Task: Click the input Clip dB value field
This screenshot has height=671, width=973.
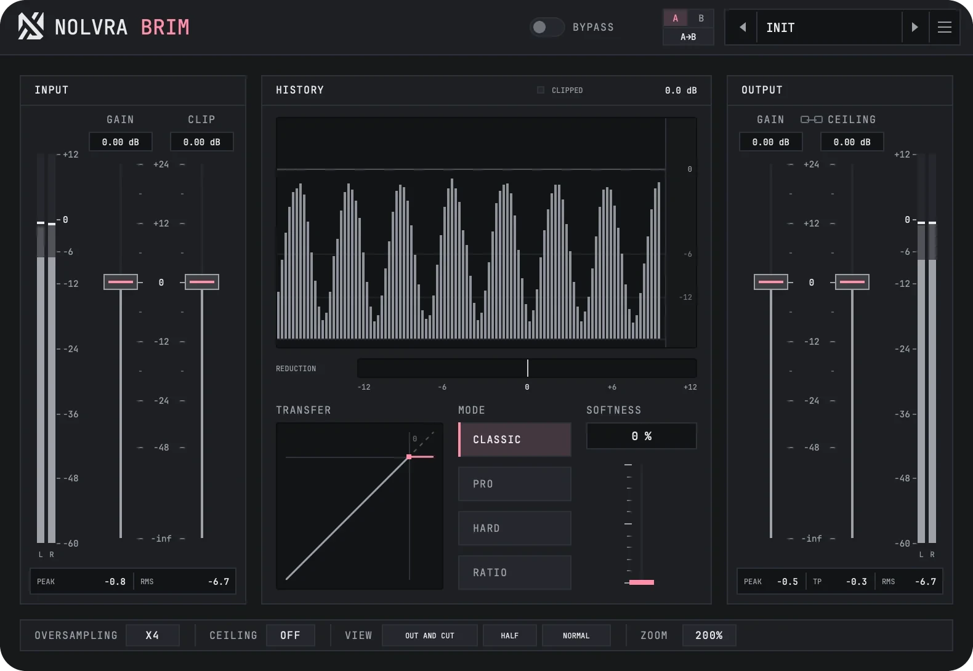Action: [x=202, y=142]
